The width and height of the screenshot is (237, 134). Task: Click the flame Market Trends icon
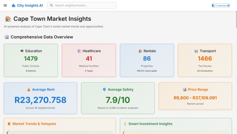click(x=9, y=124)
